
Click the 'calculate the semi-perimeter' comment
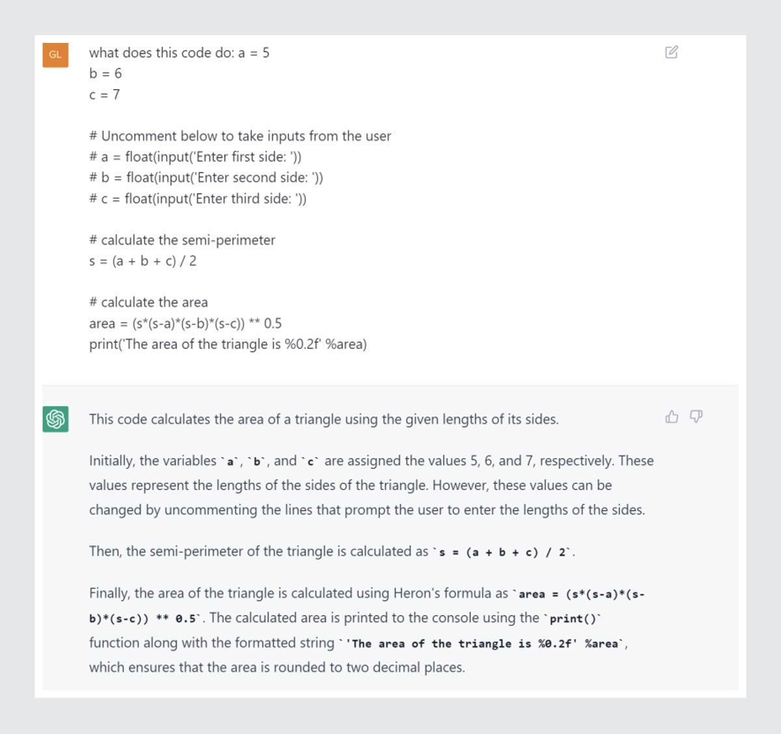(x=182, y=240)
